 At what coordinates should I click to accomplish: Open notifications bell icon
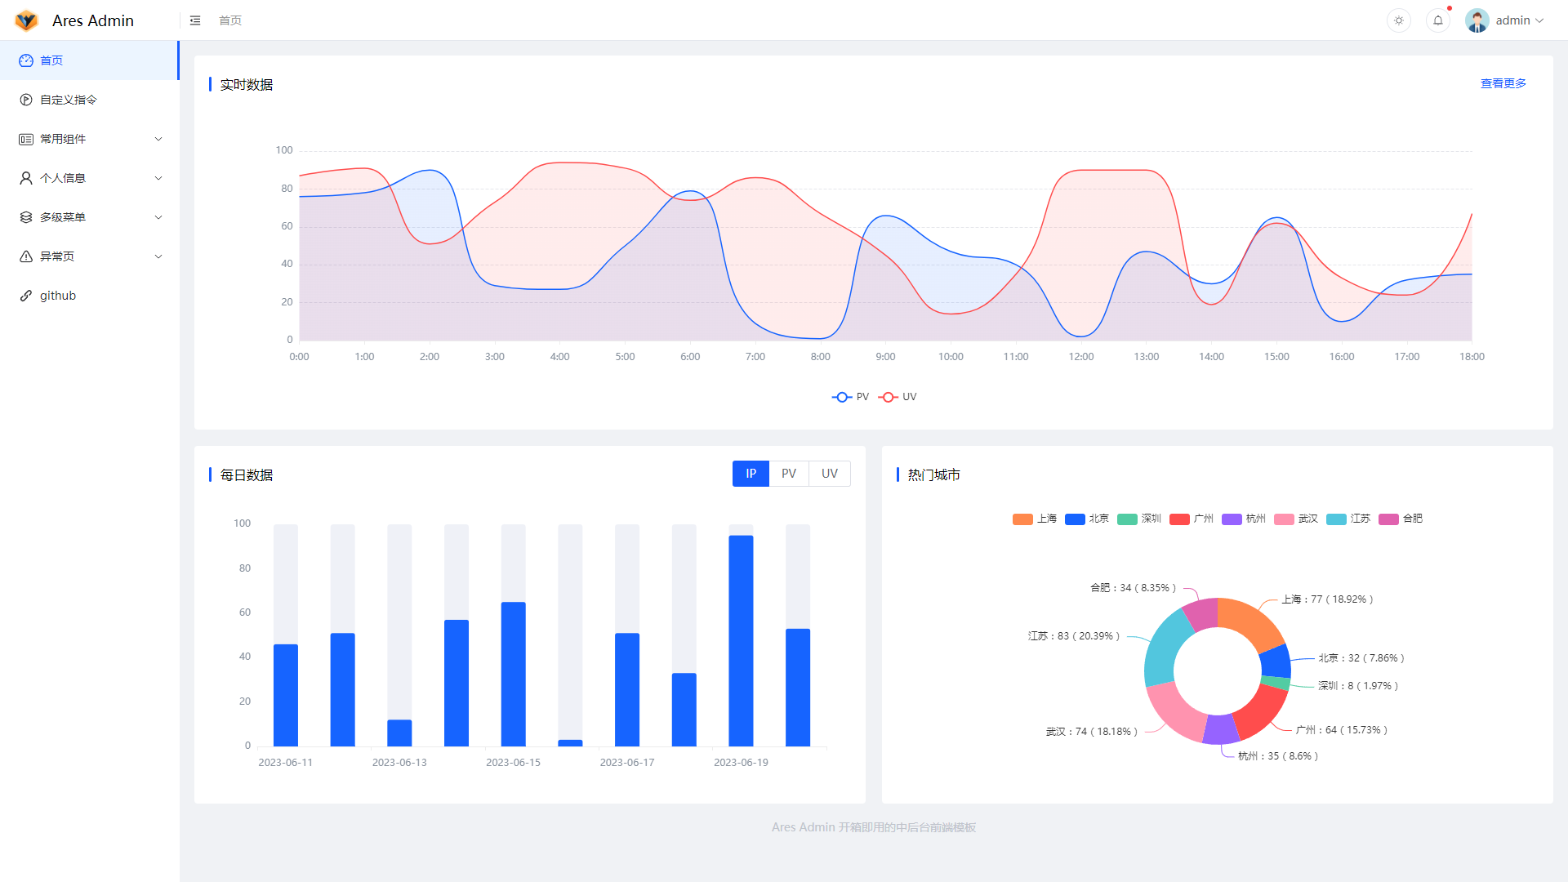[1438, 20]
